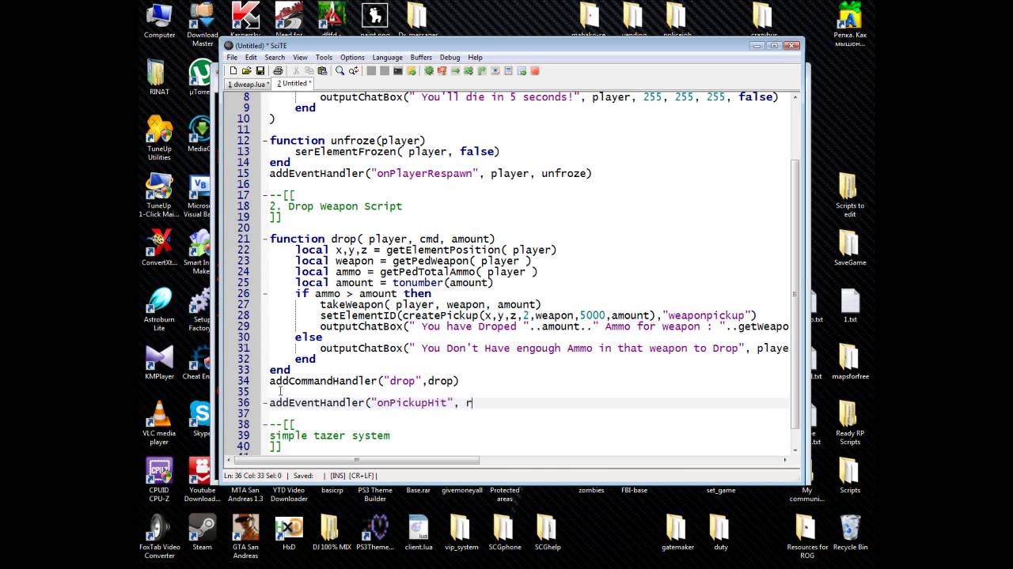
Task: Copy selection with the toolbar copy icon
Action: [309, 70]
